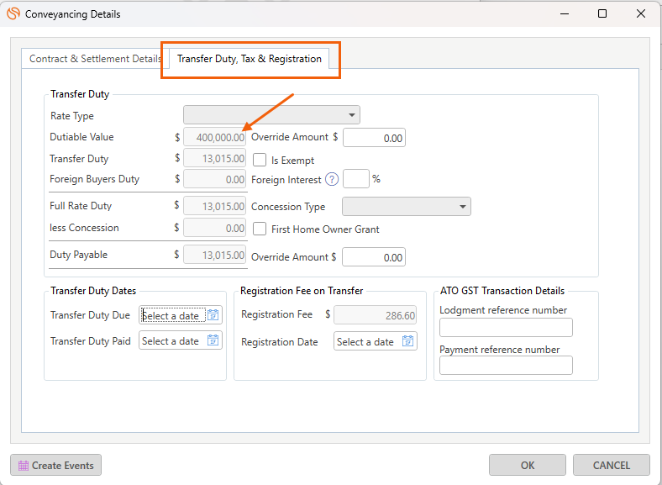
Task: Click the Transfer Duty 13,015.00 value
Action: [214, 159]
